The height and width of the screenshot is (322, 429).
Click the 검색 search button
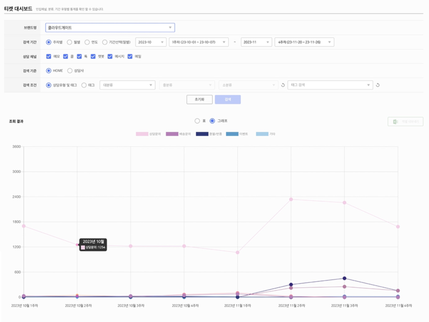pos(227,99)
